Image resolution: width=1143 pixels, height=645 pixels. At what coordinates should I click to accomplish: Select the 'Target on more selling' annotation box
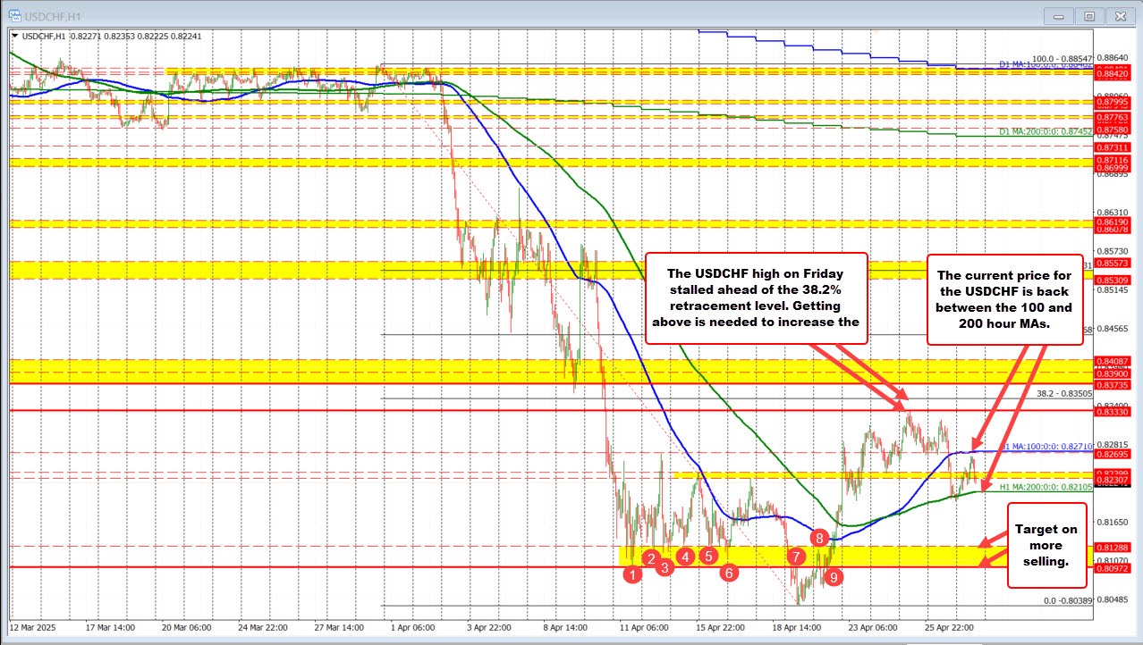(x=1048, y=545)
